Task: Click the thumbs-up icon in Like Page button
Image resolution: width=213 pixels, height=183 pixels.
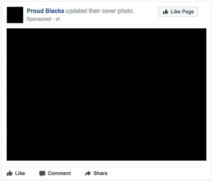Action: pyautogui.click(x=165, y=11)
